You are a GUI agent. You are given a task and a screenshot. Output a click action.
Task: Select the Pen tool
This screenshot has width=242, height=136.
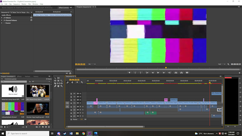tap(55, 86)
